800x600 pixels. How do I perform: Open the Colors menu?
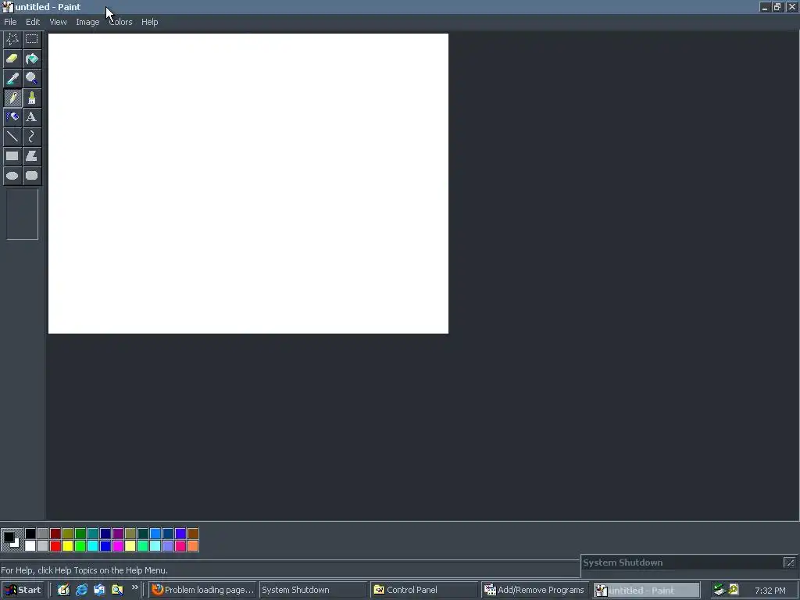[x=120, y=22]
